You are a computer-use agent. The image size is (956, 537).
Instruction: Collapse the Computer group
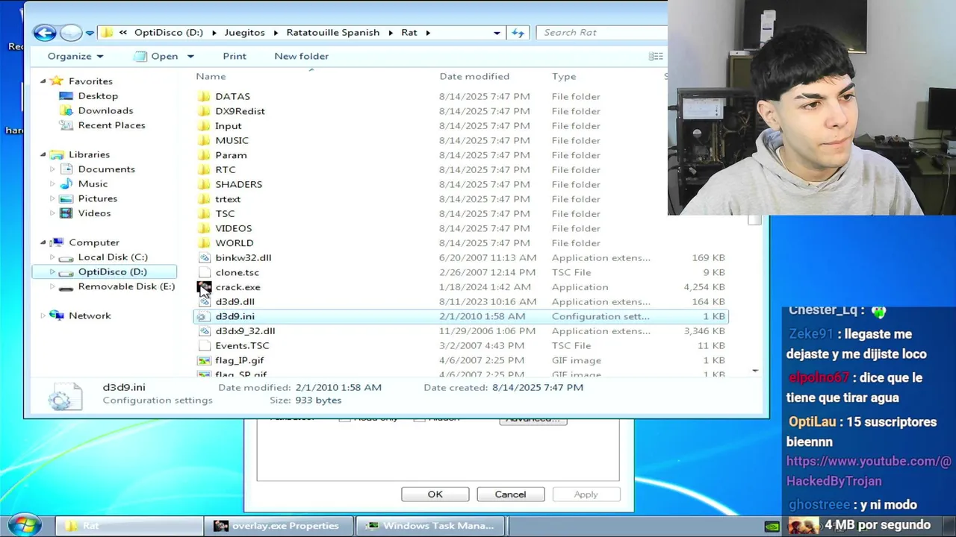click(43, 242)
